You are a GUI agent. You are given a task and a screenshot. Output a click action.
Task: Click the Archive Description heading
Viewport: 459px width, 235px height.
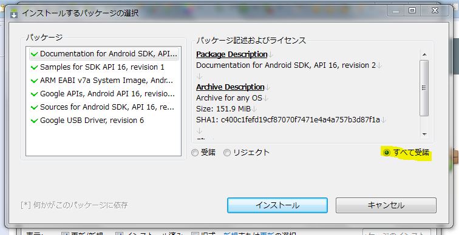[x=230, y=87]
